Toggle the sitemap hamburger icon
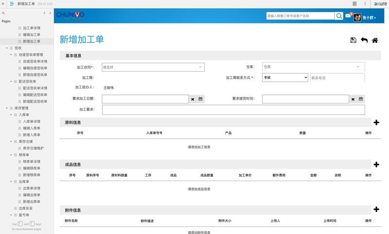Image resolution: width=389 pixels, height=234 pixels. pyautogui.click(x=12, y=4)
